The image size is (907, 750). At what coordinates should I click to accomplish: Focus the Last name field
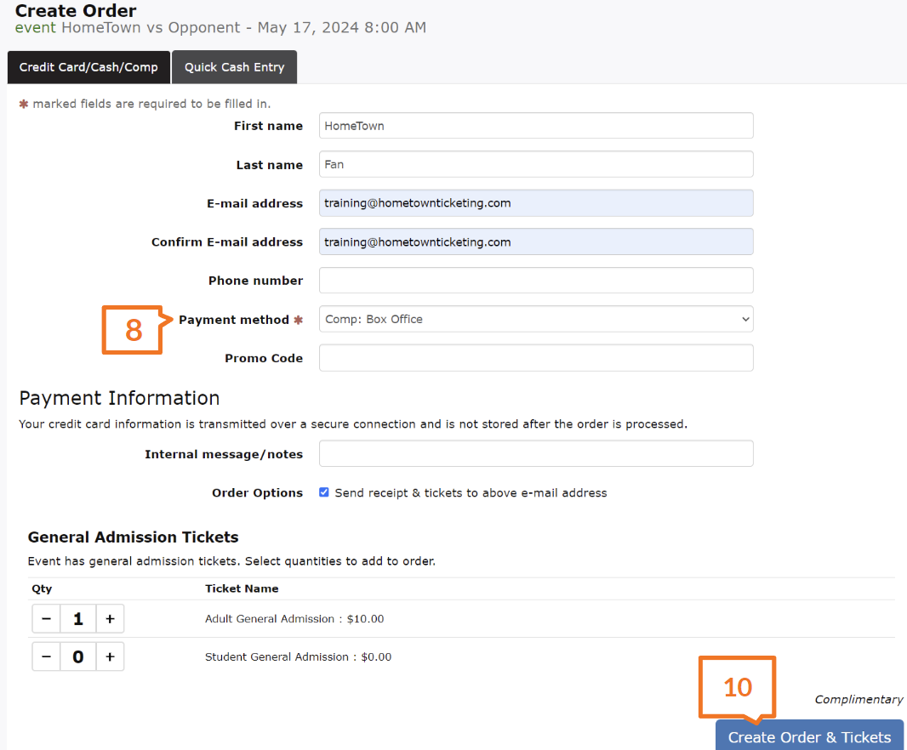pos(536,164)
